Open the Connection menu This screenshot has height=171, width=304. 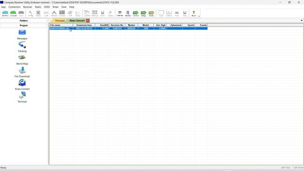pos(14,7)
